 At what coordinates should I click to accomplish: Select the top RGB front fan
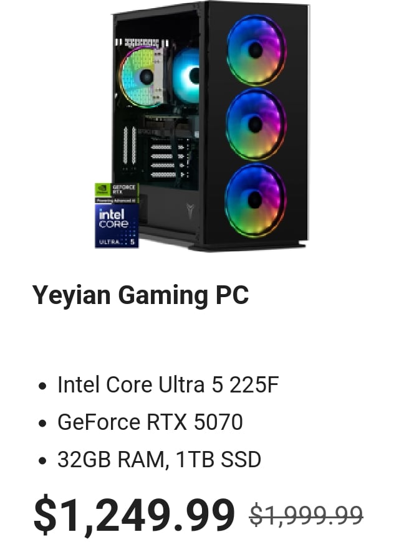tap(256, 50)
